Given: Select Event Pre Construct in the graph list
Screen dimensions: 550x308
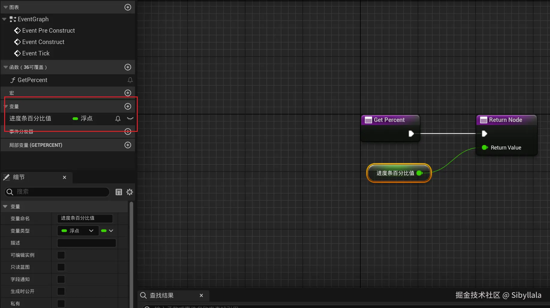Looking at the screenshot, I should 49,31.
